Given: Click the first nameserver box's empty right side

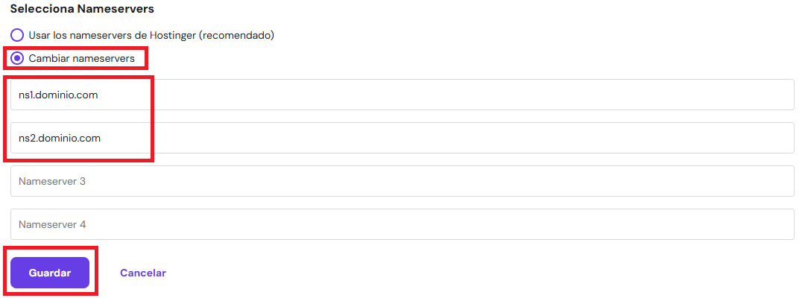Looking at the screenshot, I should [596, 95].
